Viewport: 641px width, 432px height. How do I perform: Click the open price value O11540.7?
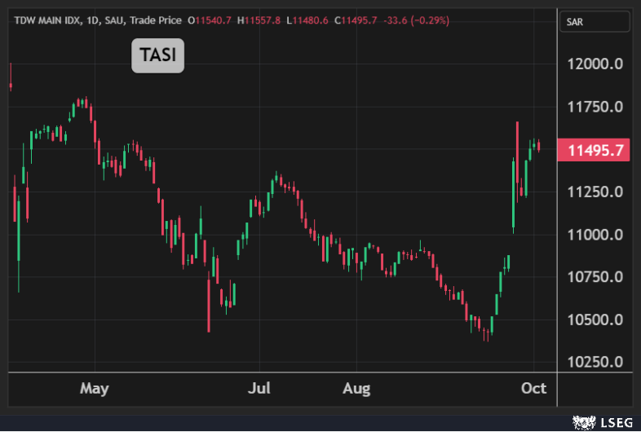coord(210,20)
